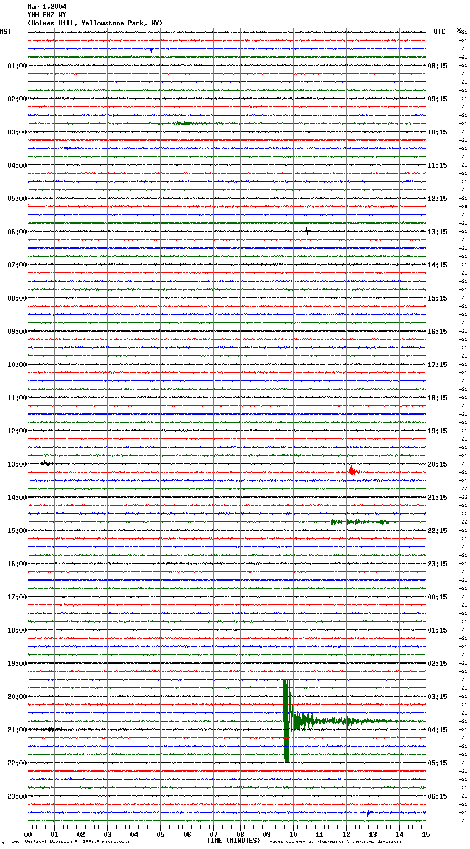Click the 06:15 UTC time label
470x849 pixels.
coord(437,796)
